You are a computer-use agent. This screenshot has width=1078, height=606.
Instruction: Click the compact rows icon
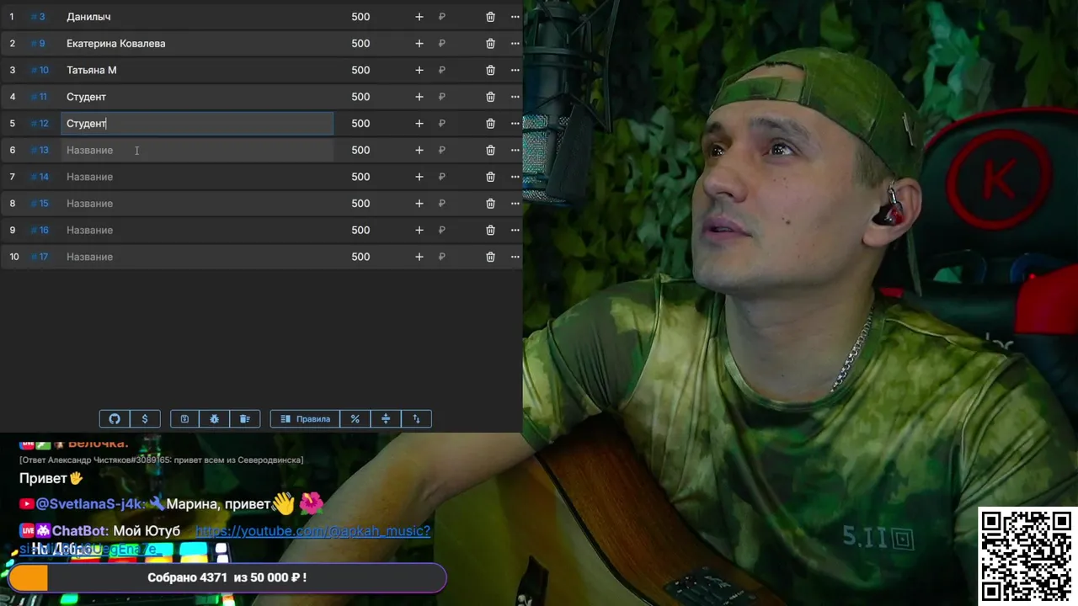(x=386, y=419)
